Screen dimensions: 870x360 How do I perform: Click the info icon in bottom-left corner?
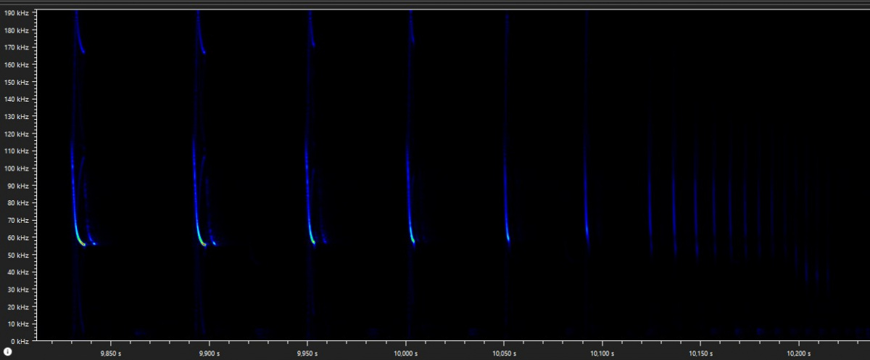pyautogui.click(x=8, y=351)
